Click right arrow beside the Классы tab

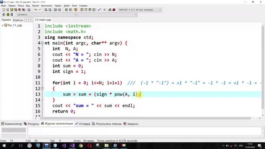(31, 20)
